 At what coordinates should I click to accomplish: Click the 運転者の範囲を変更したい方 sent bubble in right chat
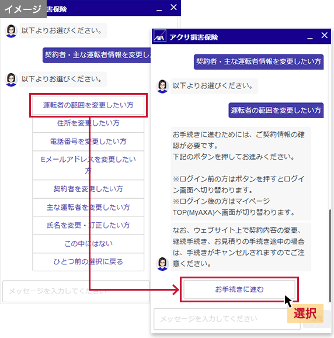point(276,111)
